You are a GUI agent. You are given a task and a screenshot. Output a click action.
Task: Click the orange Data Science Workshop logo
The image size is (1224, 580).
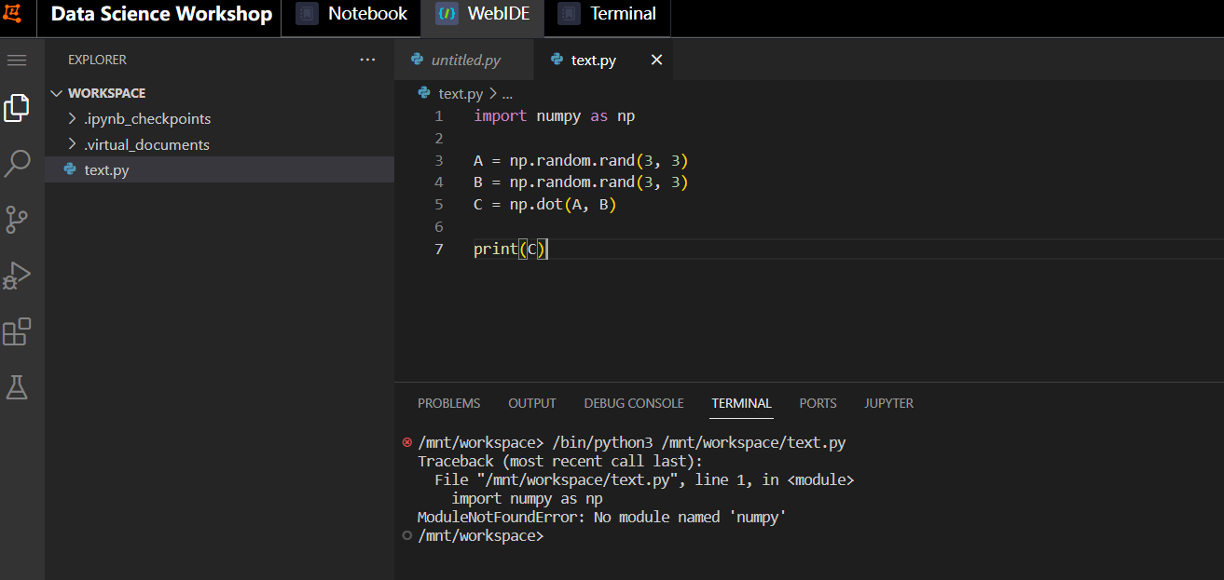pyautogui.click(x=12, y=14)
